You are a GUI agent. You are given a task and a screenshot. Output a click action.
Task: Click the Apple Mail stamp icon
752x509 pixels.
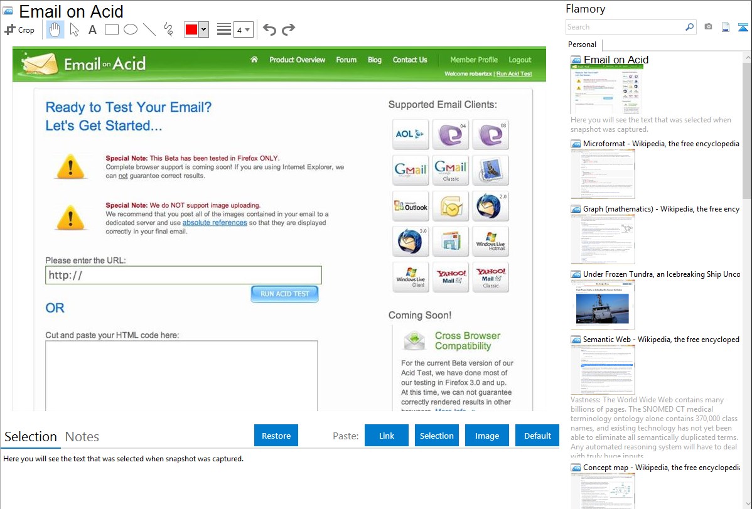(x=490, y=170)
